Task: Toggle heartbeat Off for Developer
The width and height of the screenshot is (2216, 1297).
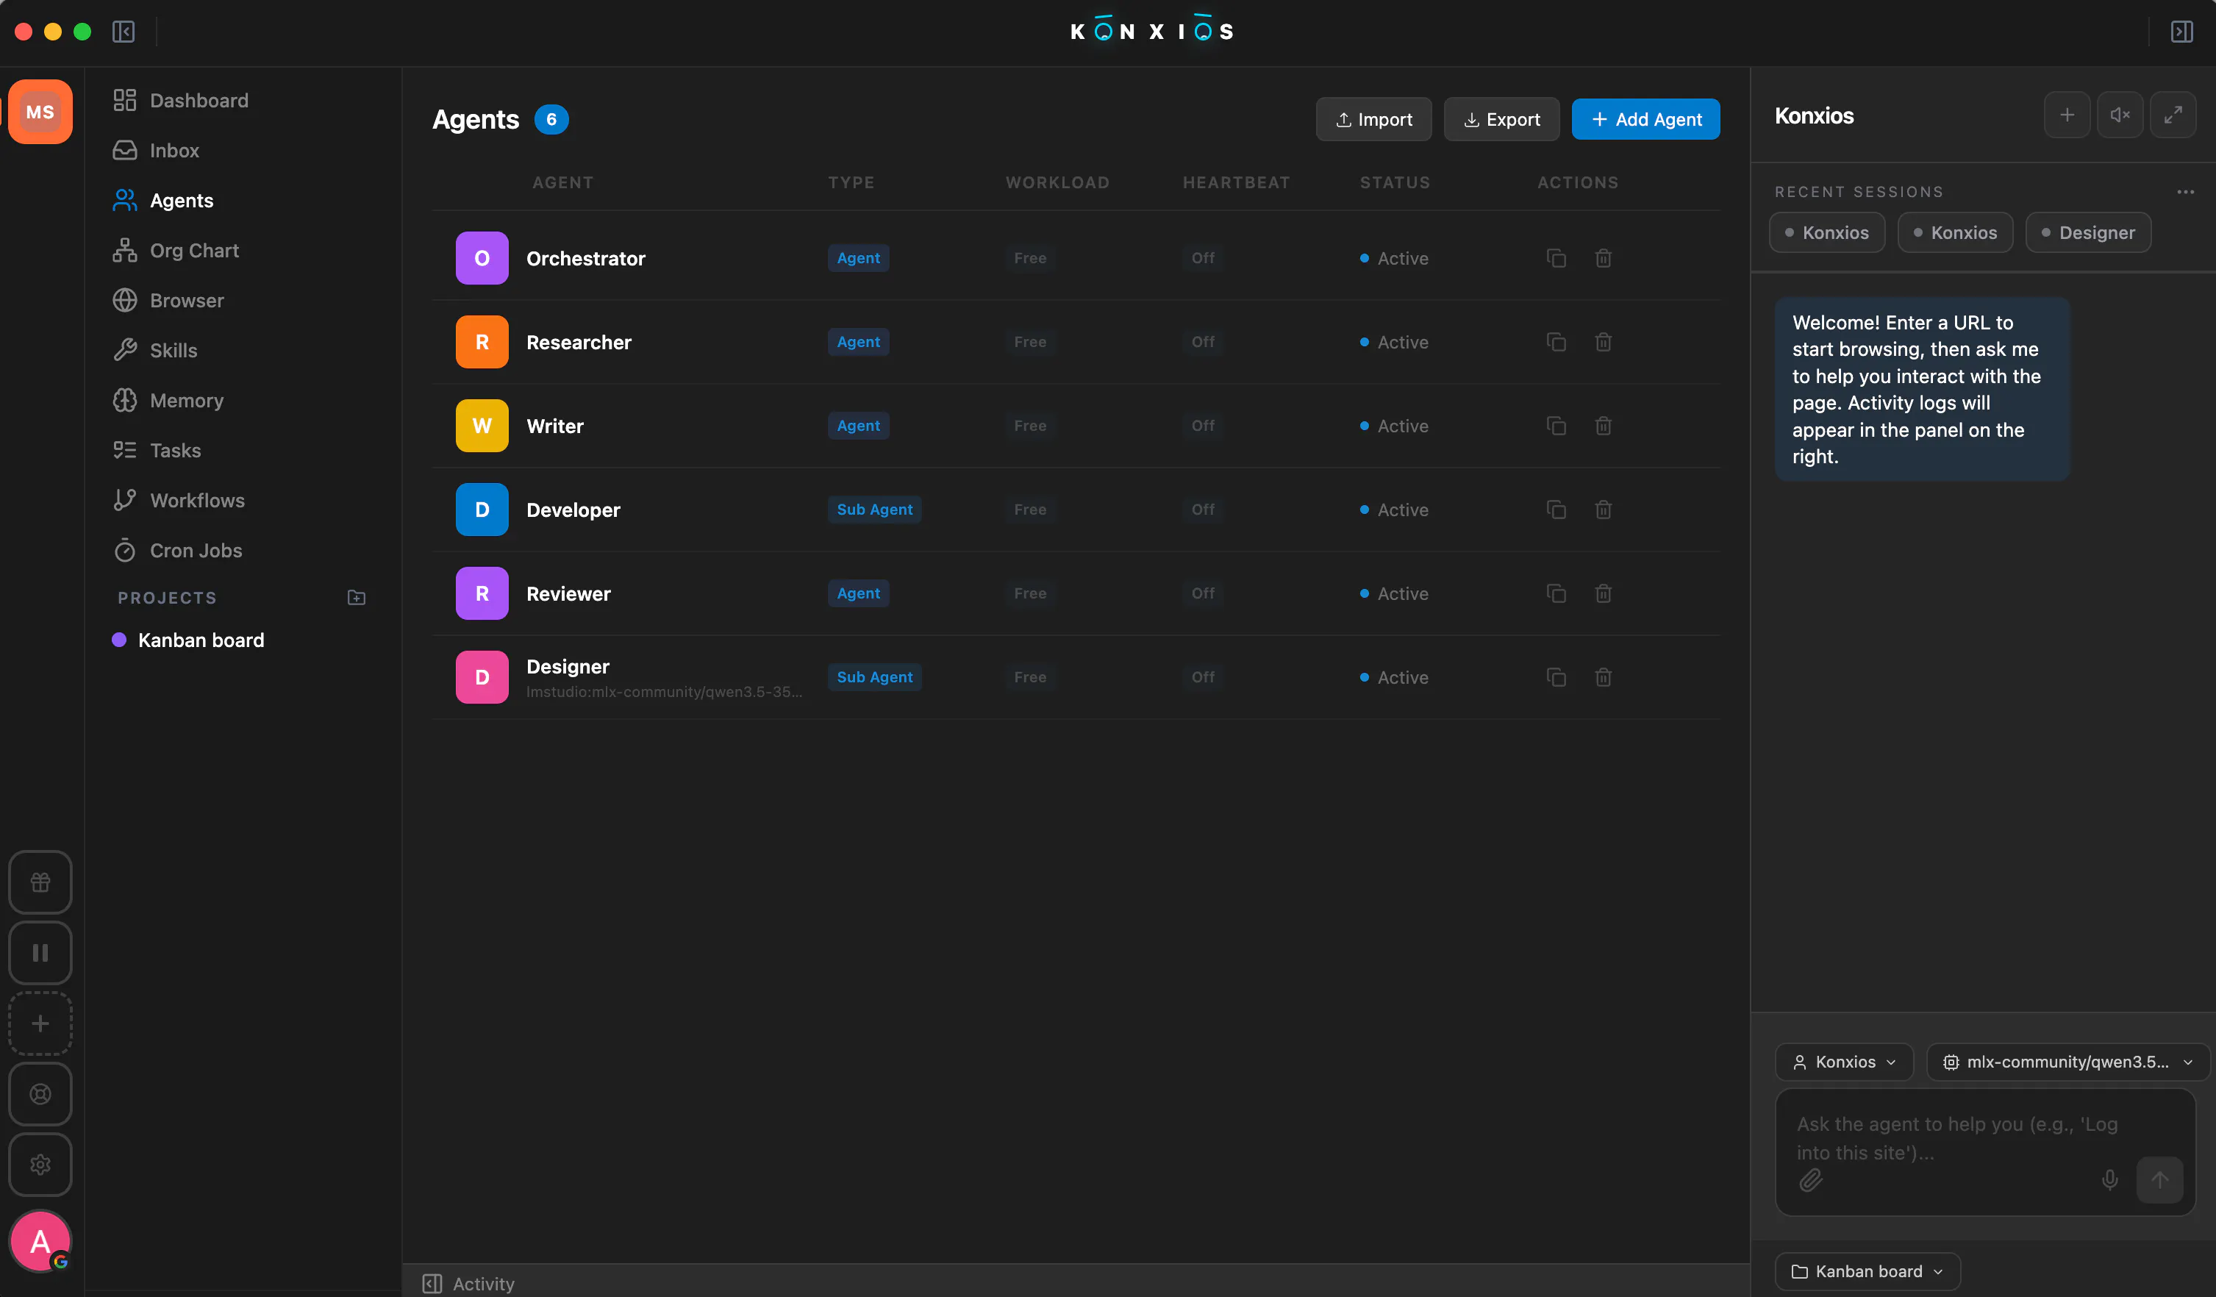Action: 1202,510
